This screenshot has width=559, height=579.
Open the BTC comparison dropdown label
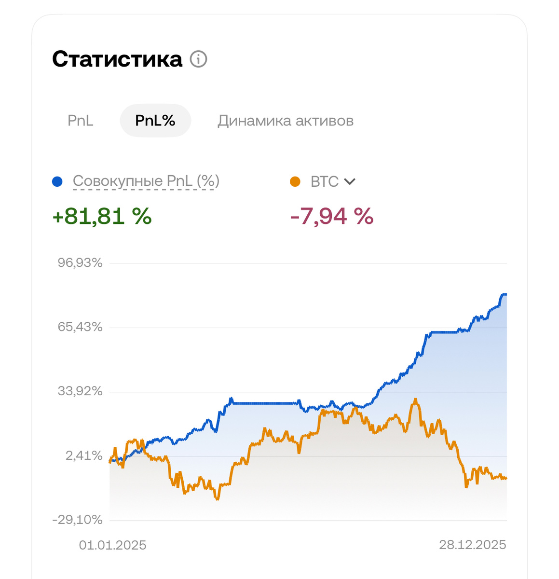[x=325, y=181]
